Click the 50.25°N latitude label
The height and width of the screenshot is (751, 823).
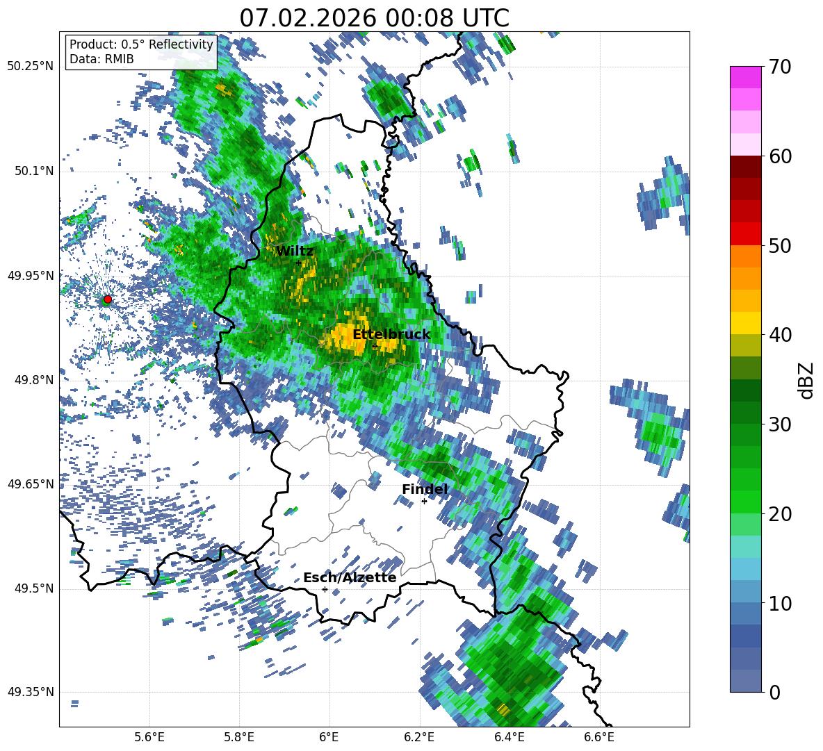coord(31,67)
